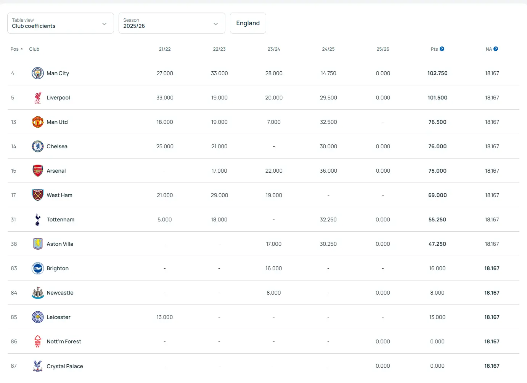
Task: Open the Liverpool club link
Action: click(x=58, y=98)
